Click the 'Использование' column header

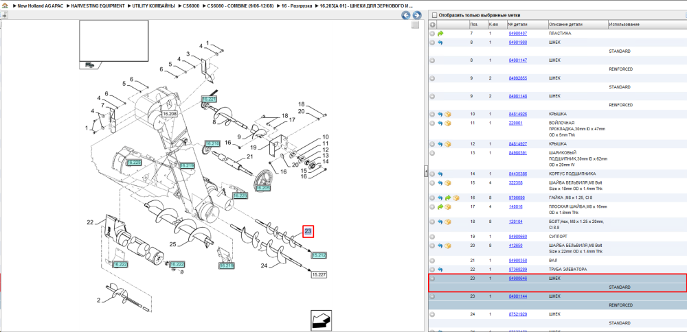click(x=646, y=25)
